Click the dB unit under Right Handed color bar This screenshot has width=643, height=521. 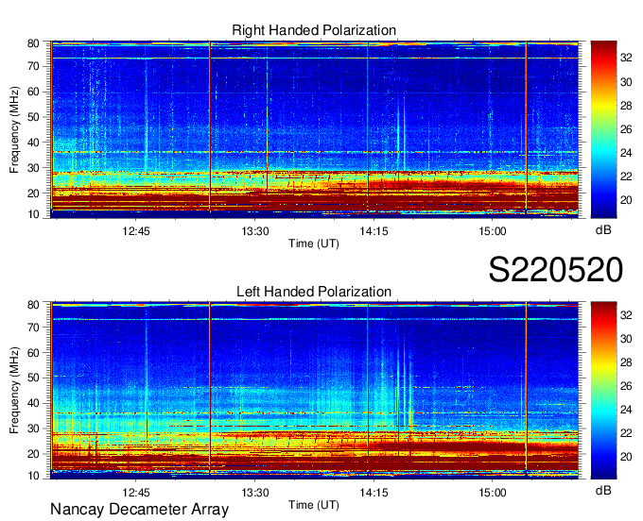click(603, 230)
